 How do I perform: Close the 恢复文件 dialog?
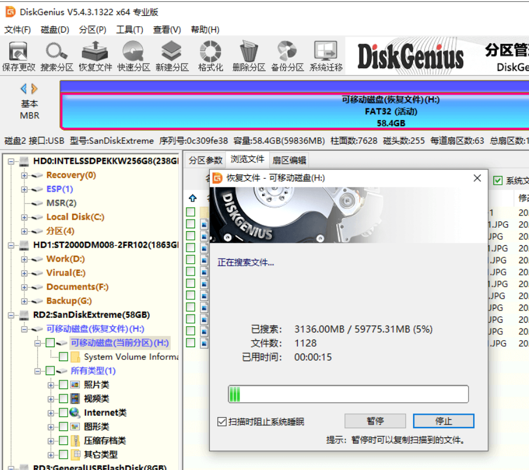pyautogui.click(x=477, y=178)
